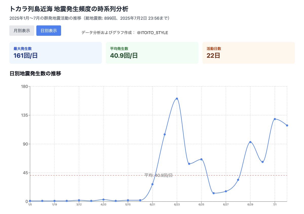Click the @ITOITO_STYLE author credit
304x214 pixels.
pos(153,33)
